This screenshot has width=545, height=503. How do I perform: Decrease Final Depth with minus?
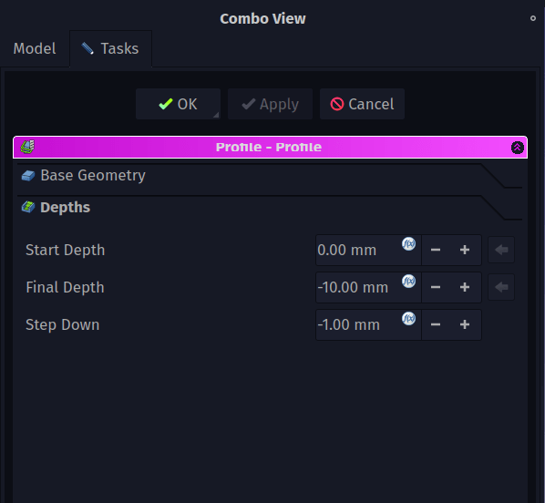[436, 287]
